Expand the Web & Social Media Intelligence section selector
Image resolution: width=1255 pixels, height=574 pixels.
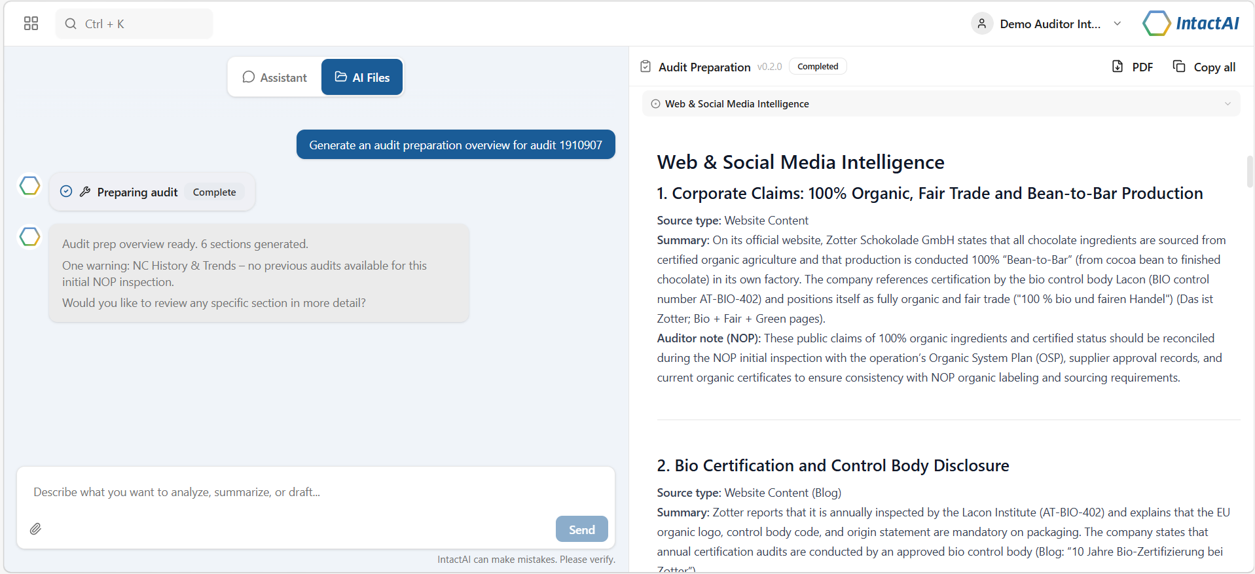click(x=941, y=103)
